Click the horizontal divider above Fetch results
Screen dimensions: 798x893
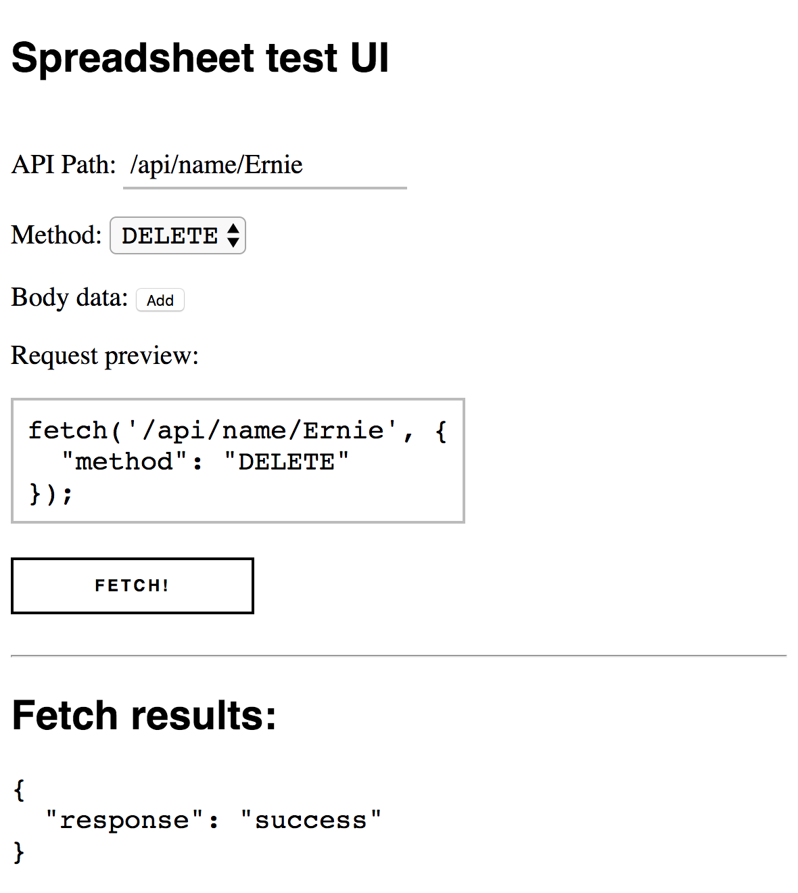pyautogui.click(x=399, y=656)
